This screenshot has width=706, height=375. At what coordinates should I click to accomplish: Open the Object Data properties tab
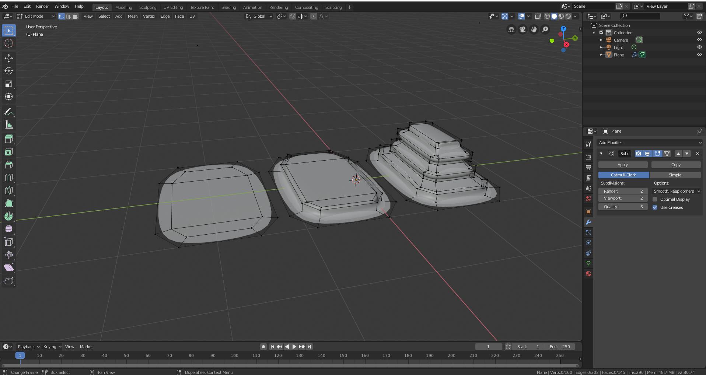[588, 263]
